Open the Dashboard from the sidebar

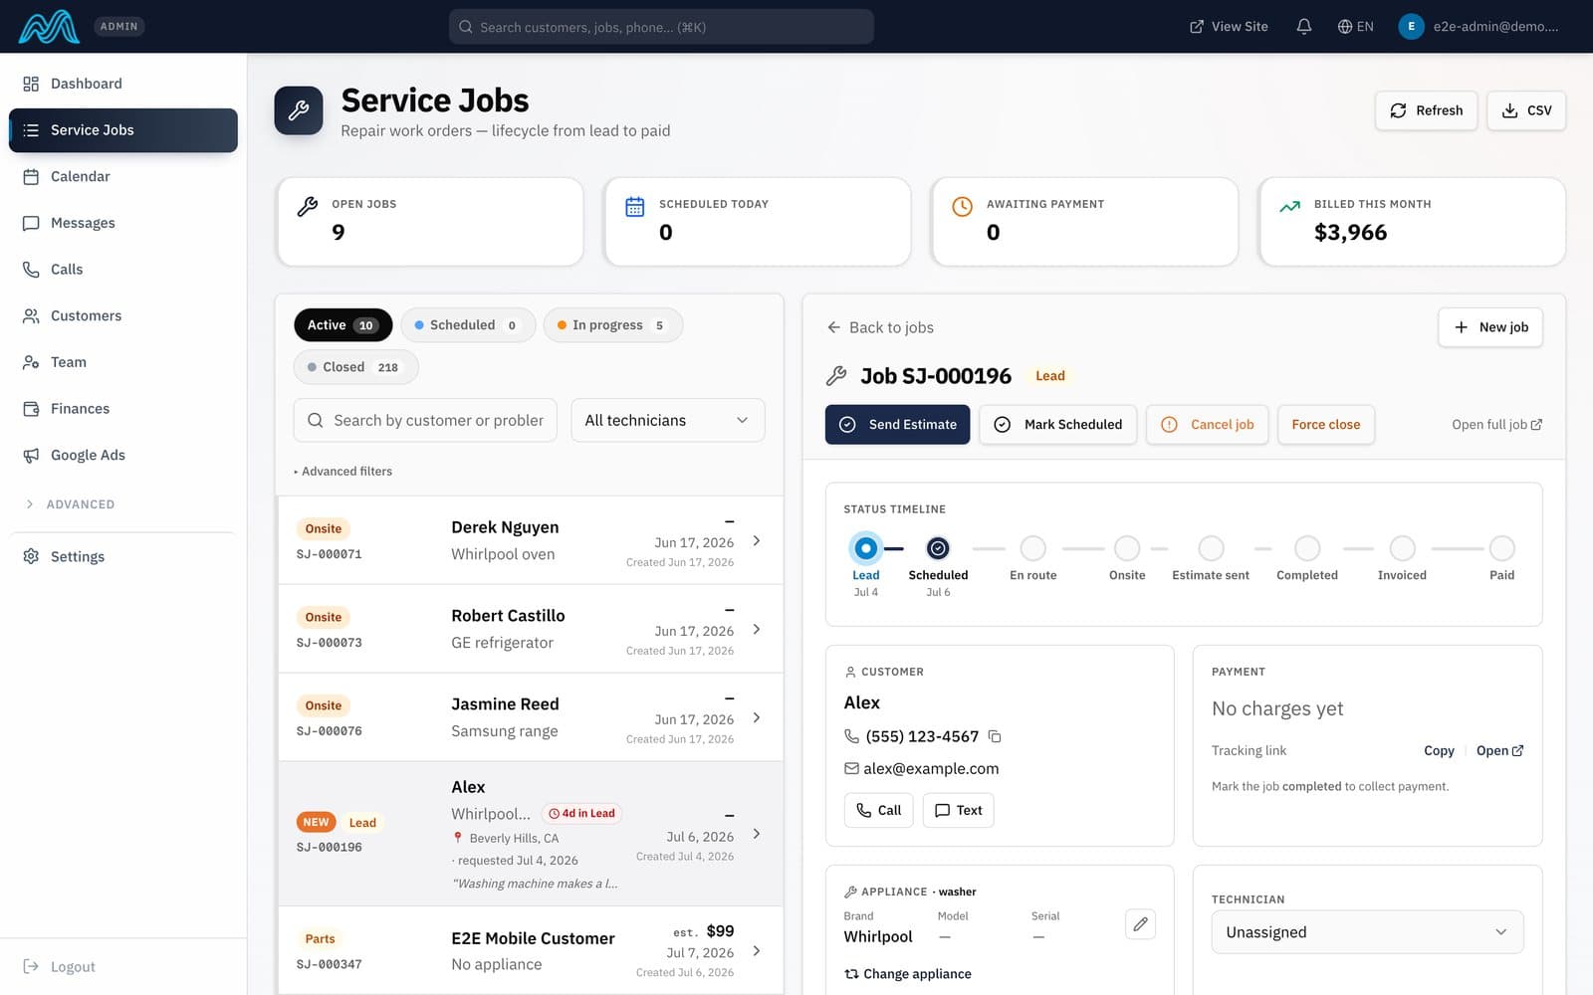tap(123, 84)
